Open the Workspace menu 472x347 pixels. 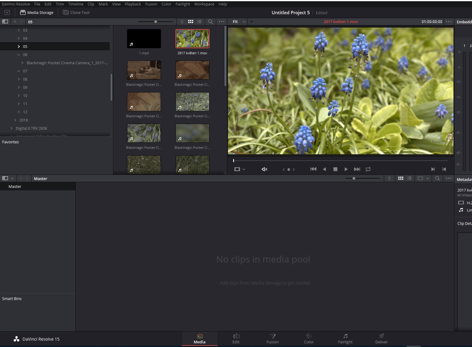204,4
